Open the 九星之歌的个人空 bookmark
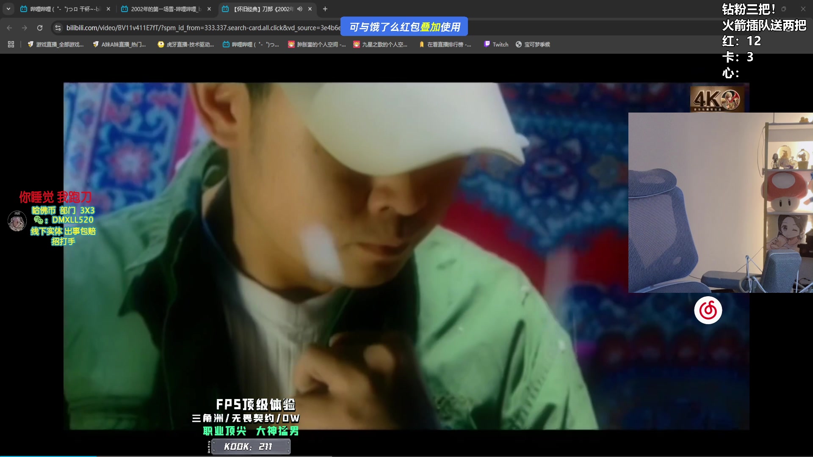The width and height of the screenshot is (813, 457). pos(380,44)
